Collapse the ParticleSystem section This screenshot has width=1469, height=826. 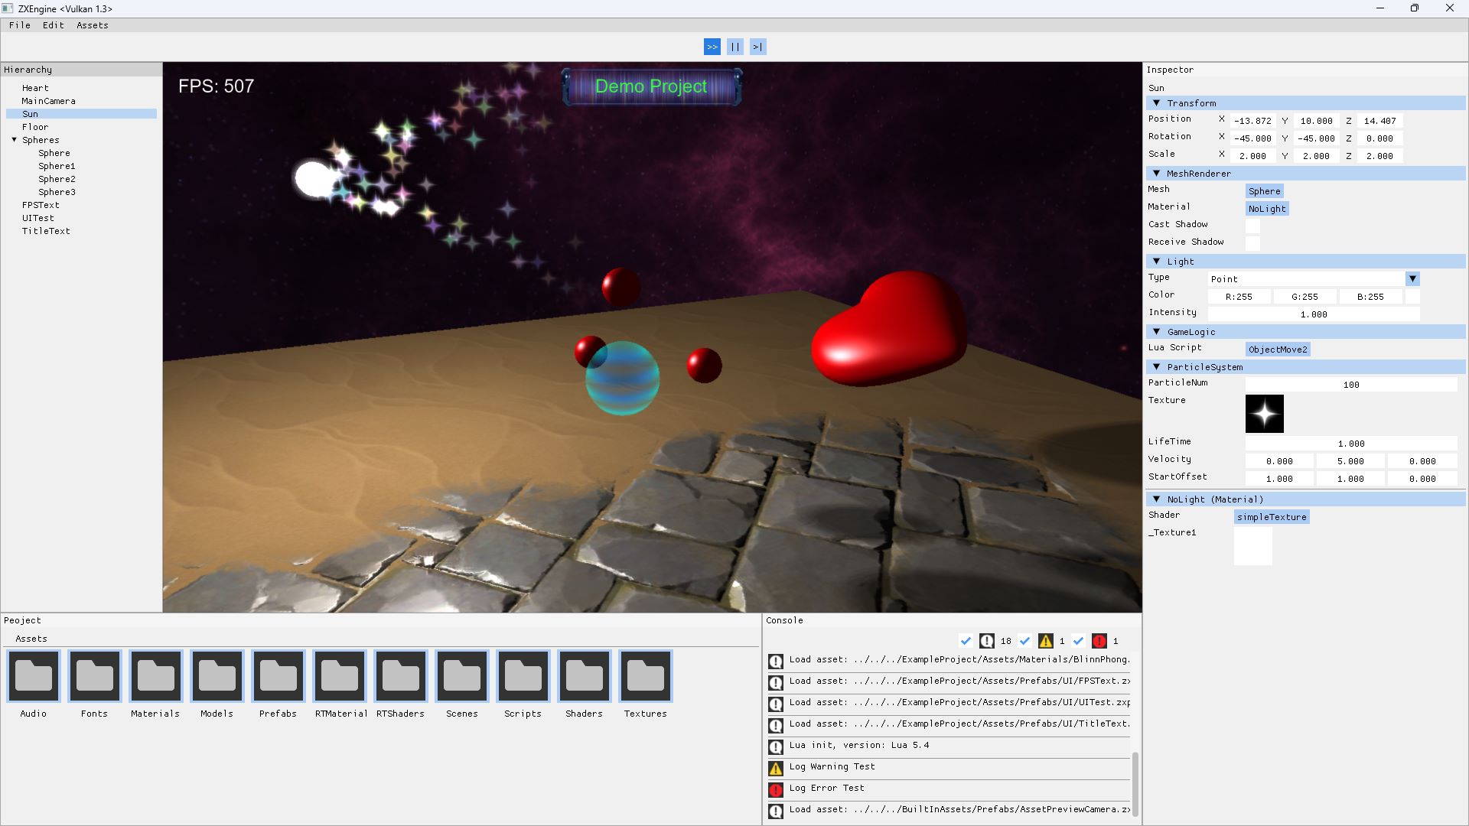pyautogui.click(x=1157, y=367)
